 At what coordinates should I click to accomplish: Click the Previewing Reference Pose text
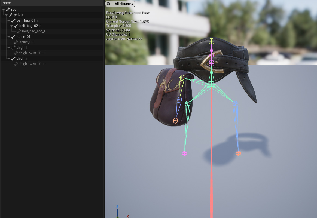coord(128,13)
